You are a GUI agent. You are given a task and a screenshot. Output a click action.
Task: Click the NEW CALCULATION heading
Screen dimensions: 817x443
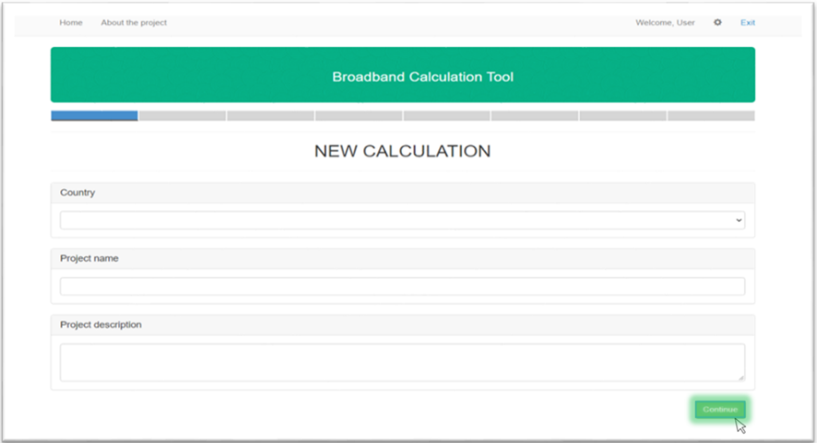coord(402,151)
